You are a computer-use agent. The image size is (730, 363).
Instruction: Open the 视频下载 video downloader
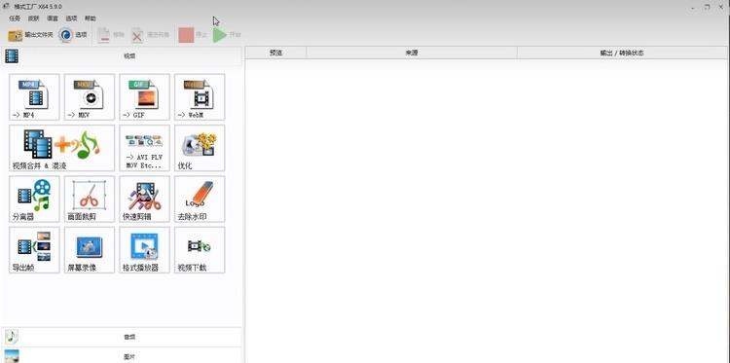point(200,250)
